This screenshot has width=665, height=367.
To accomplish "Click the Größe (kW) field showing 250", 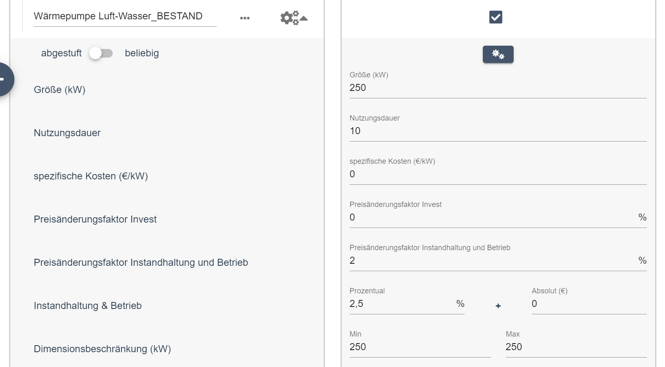I will coord(498,88).
